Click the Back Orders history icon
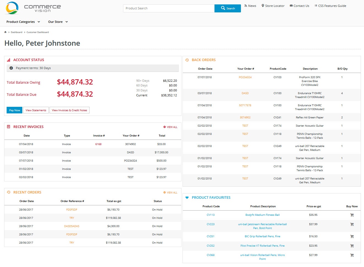This screenshot has height=267, width=364. 188,60
